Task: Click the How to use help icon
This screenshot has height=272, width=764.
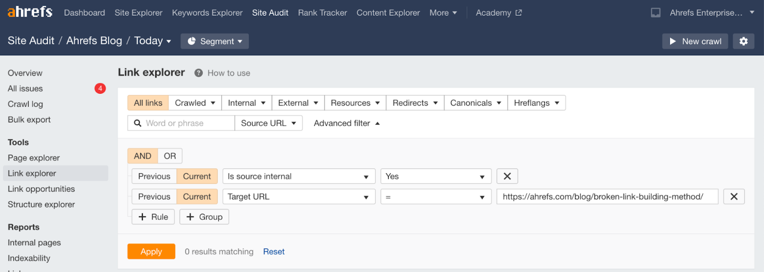Action: pyautogui.click(x=199, y=73)
